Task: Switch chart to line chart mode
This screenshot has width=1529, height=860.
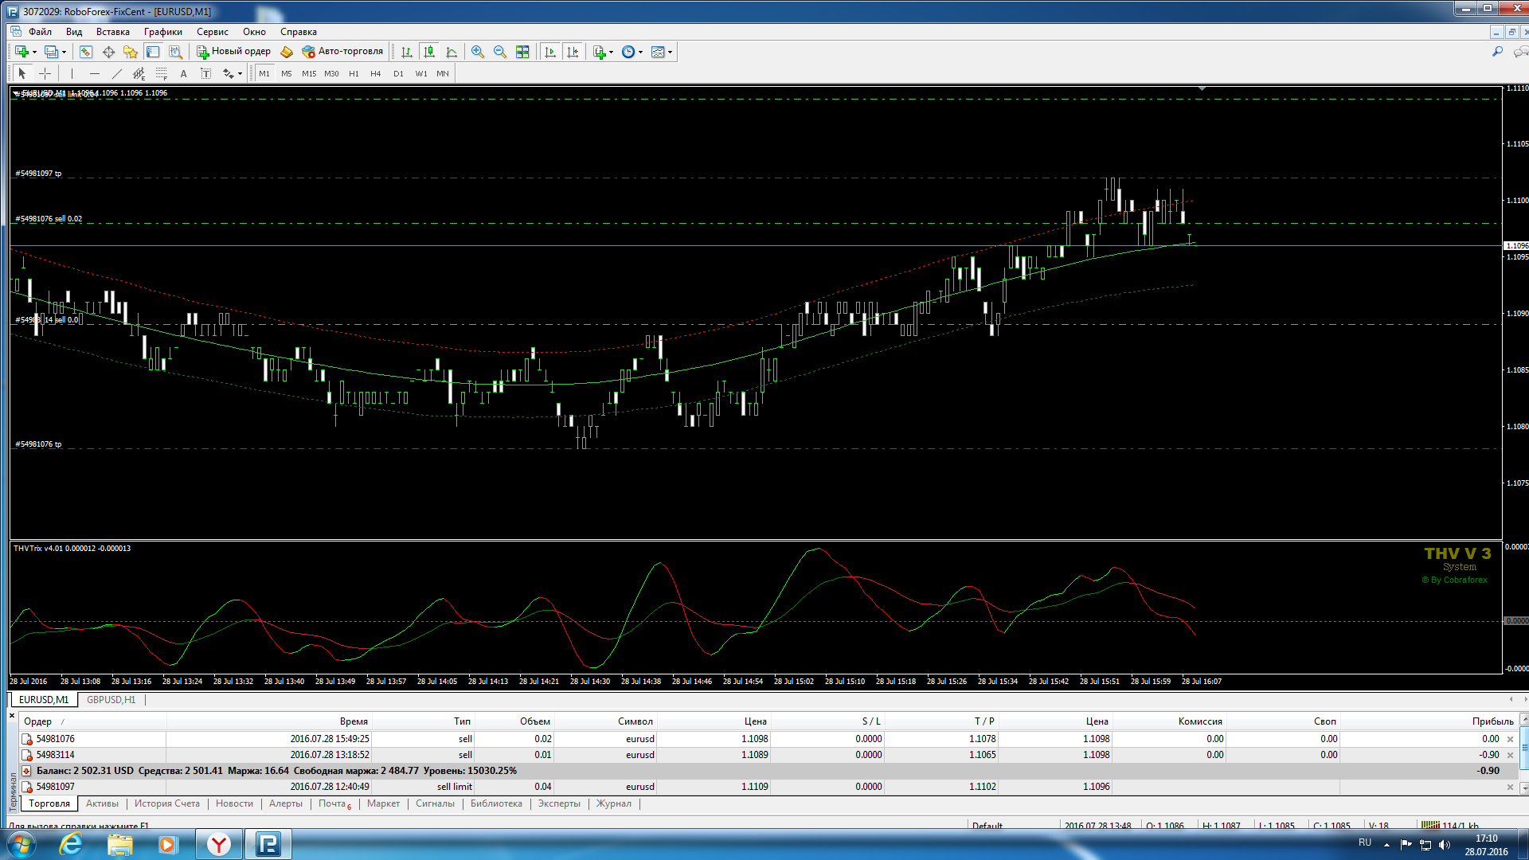Action: pyautogui.click(x=452, y=52)
